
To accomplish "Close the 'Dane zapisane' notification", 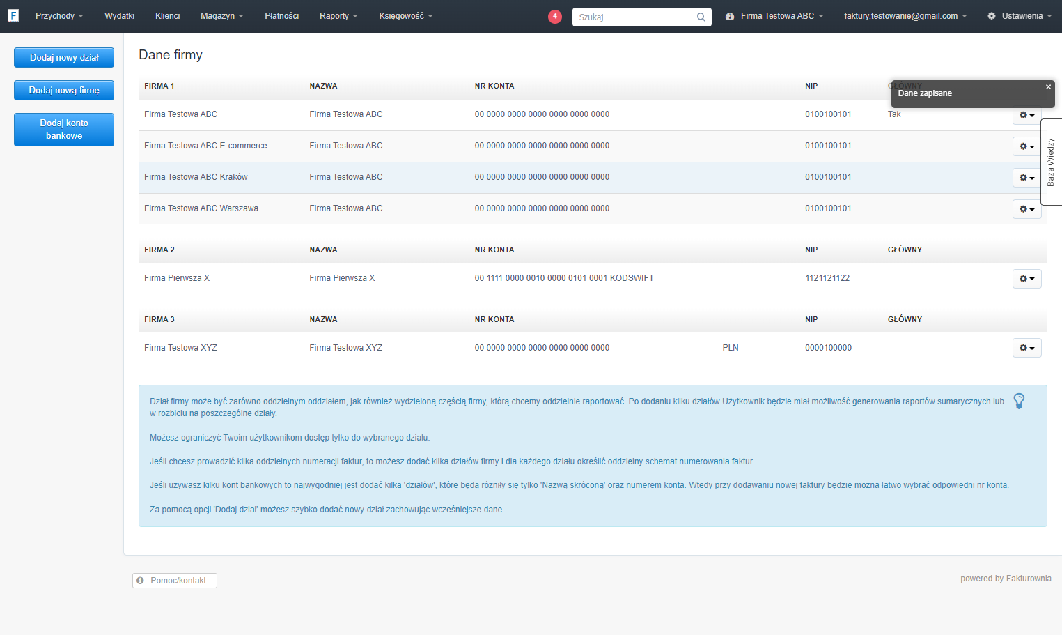I will click(1048, 87).
